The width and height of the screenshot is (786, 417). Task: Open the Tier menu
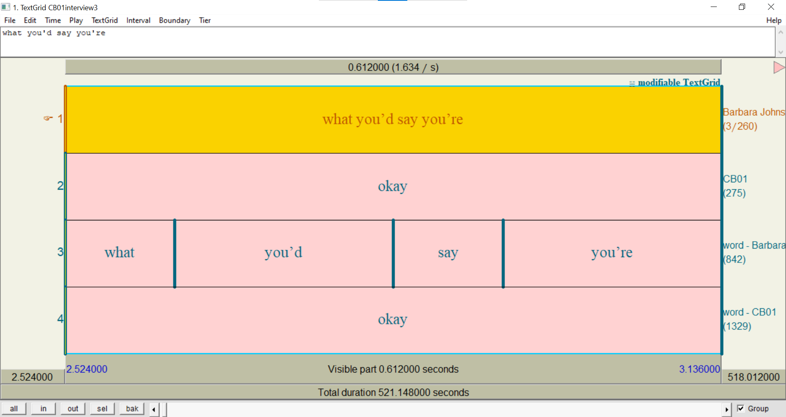(x=205, y=20)
